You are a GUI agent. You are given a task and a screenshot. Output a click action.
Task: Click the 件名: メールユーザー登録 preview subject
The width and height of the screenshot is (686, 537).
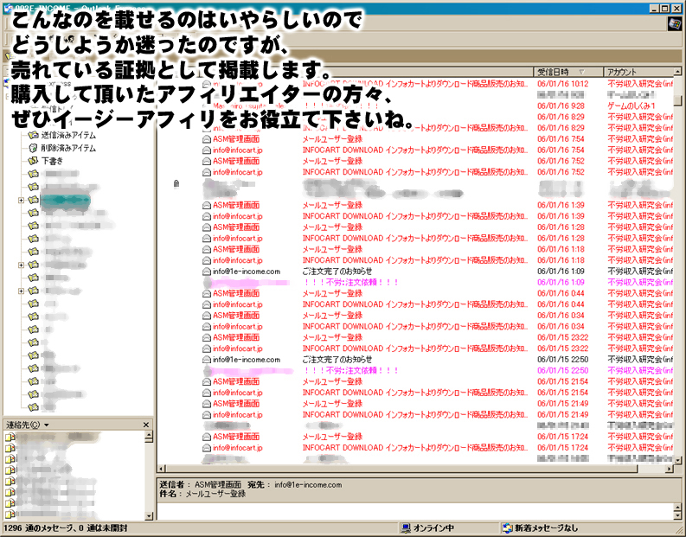tap(202, 494)
